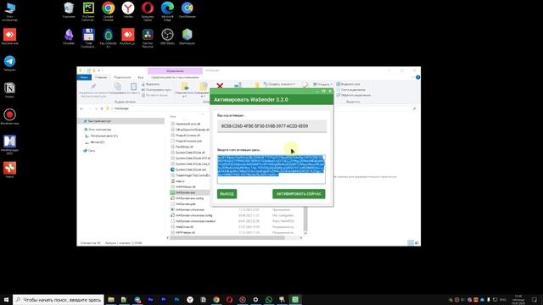Screen dimensions: 543x305
Task: Click Cut in Explorer ribbon clipboard group
Action: (151, 84)
